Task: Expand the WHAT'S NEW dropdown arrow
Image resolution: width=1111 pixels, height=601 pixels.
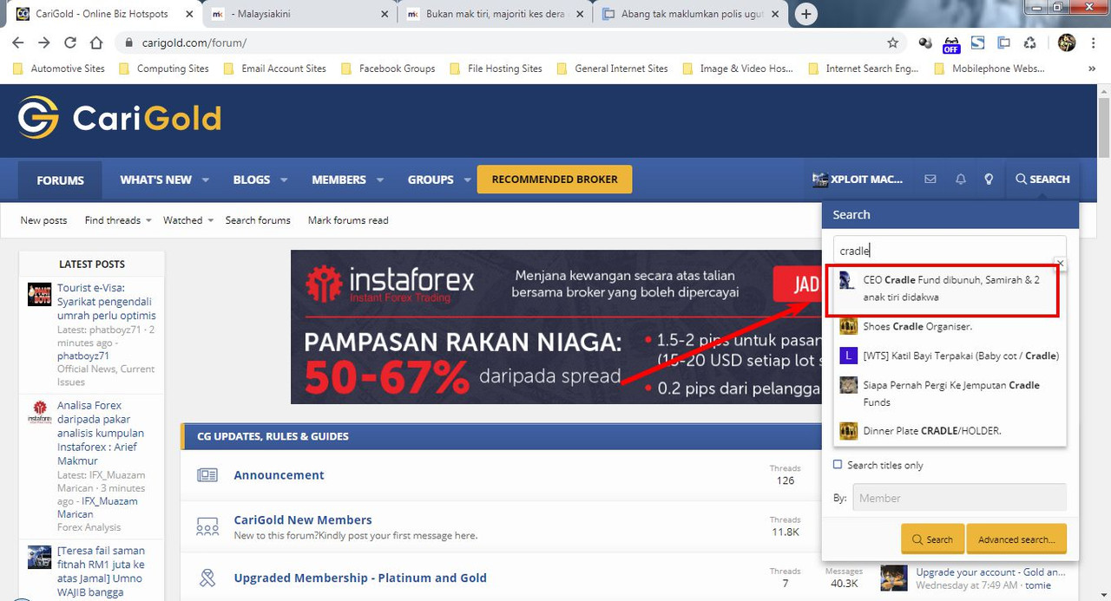Action: [206, 180]
